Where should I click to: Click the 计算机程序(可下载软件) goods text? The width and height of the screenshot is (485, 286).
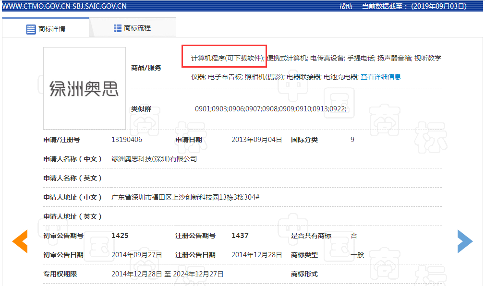(x=228, y=58)
